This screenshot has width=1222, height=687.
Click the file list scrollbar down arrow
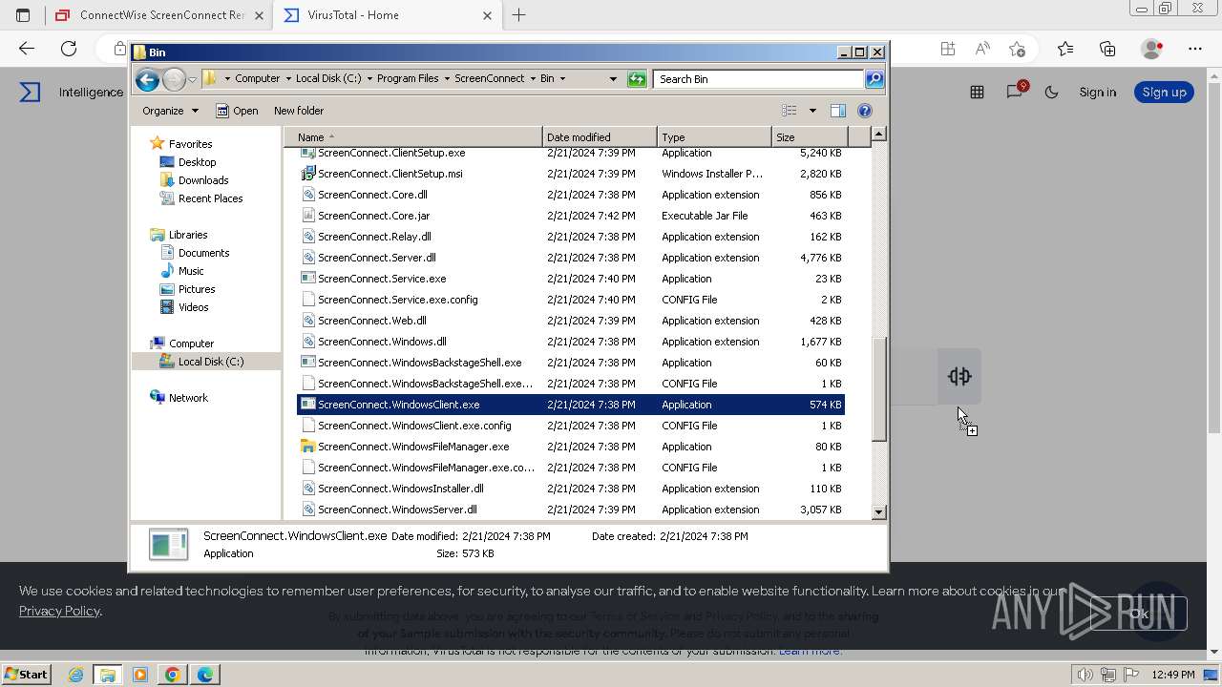click(x=879, y=512)
